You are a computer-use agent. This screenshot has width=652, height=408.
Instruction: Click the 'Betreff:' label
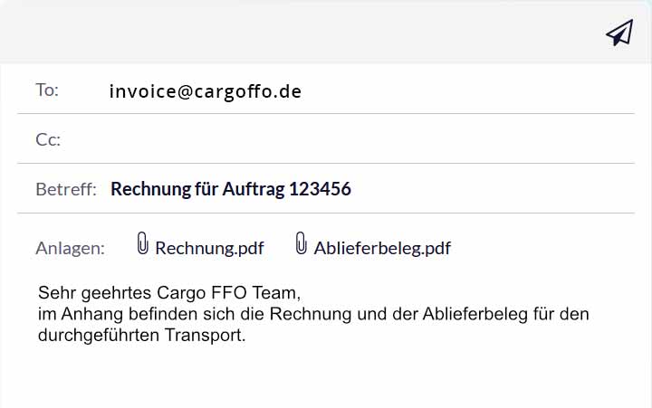tap(66, 189)
